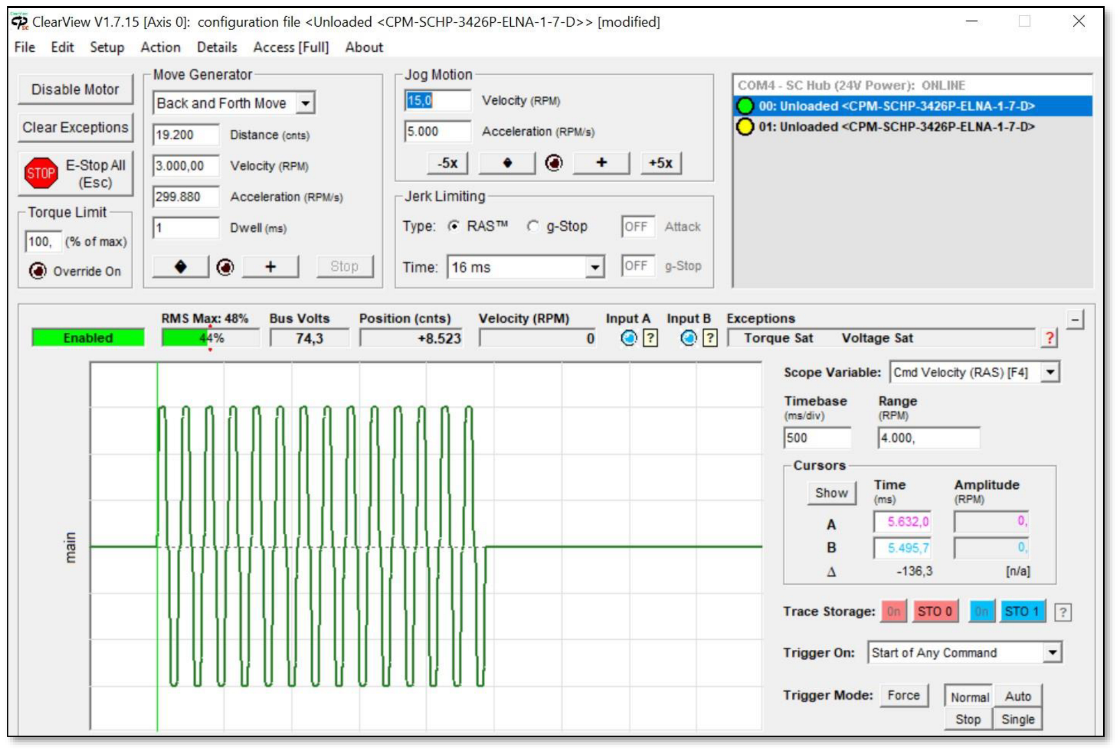
Task: Open Trace Storage help question mark
Action: 1063,612
